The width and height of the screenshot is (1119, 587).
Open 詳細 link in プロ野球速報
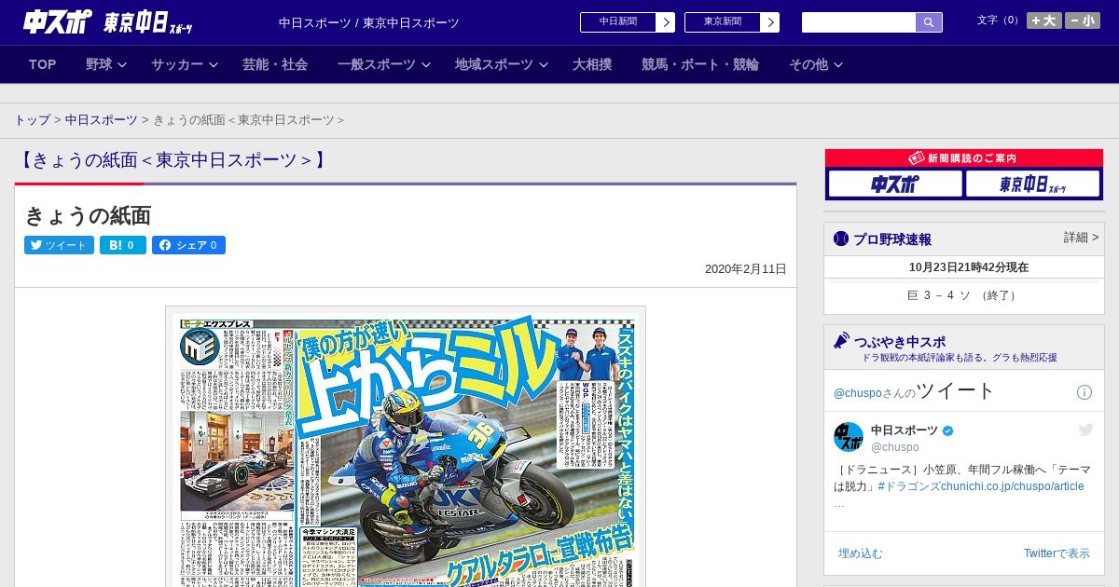click(1082, 238)
